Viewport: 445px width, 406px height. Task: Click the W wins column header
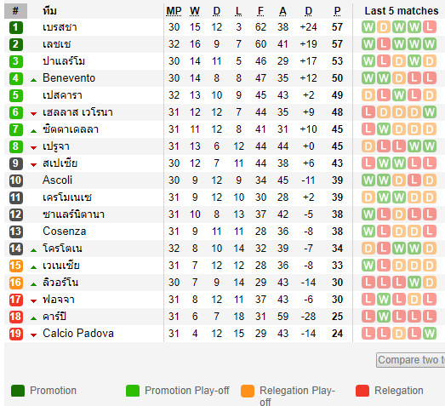(x=195, y=11)
